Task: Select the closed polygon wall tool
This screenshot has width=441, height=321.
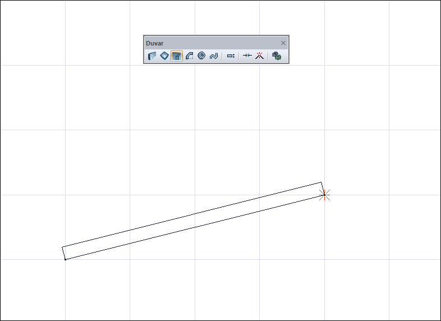Action: [164, 56]
